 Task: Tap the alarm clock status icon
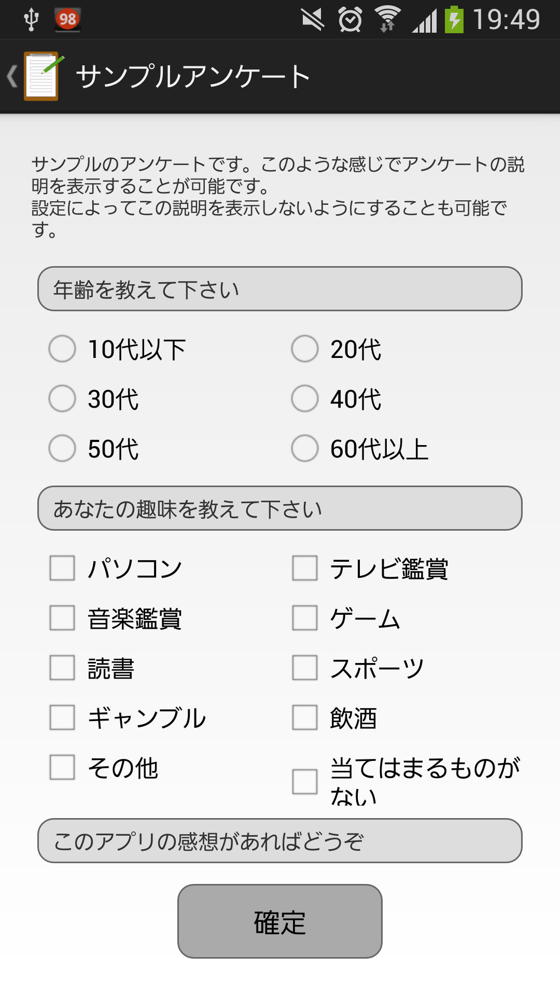(x=351, y=20)
